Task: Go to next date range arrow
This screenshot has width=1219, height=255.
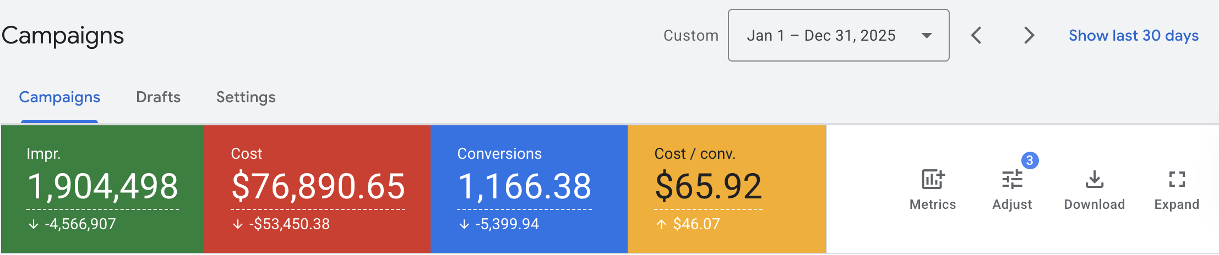Action: pyautogui.click(x=1028, y=36)
